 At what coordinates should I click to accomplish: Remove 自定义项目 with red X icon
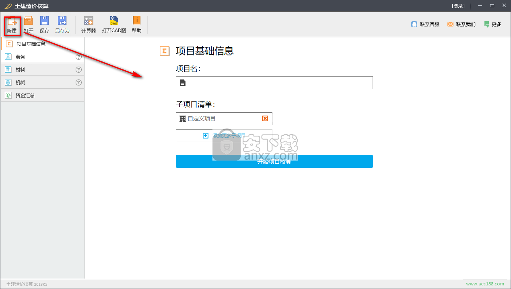click(265, 118)
